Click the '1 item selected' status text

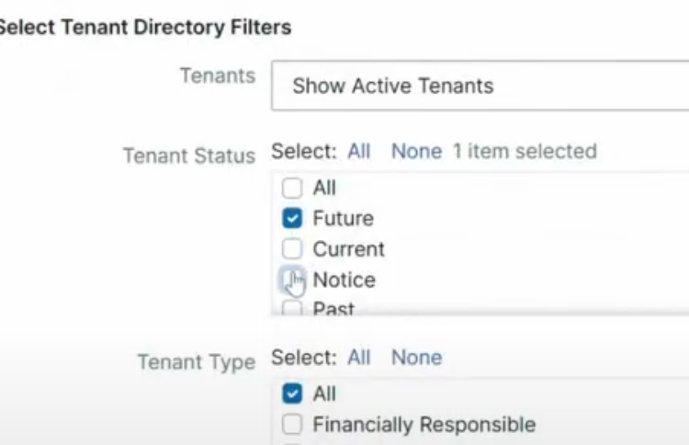point(525,151)
